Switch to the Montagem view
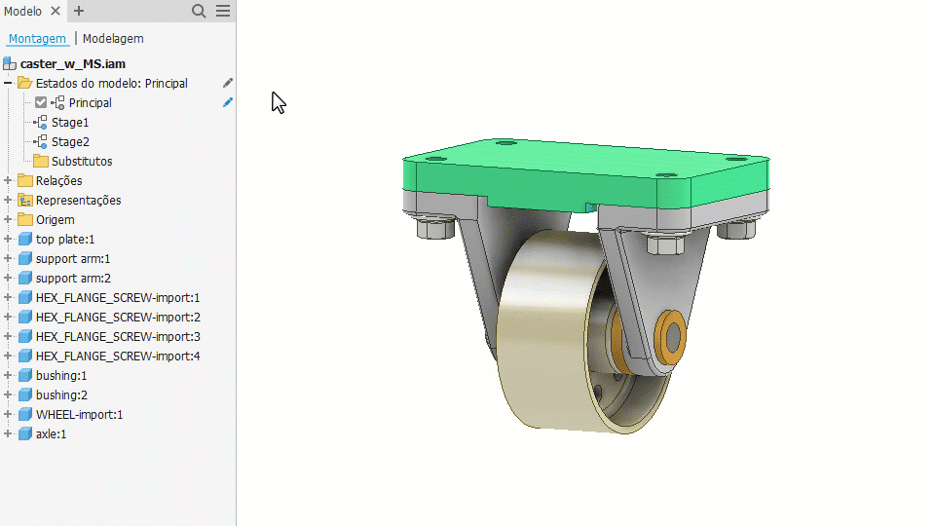The image size is (935, 526). click(37, 38)
